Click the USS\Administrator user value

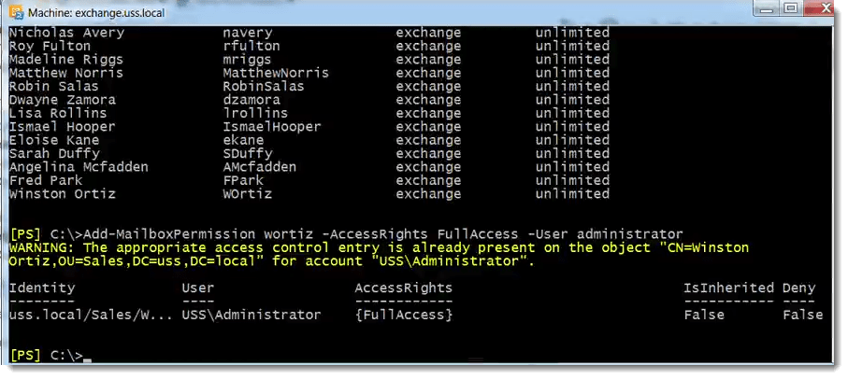pos(252,315)
